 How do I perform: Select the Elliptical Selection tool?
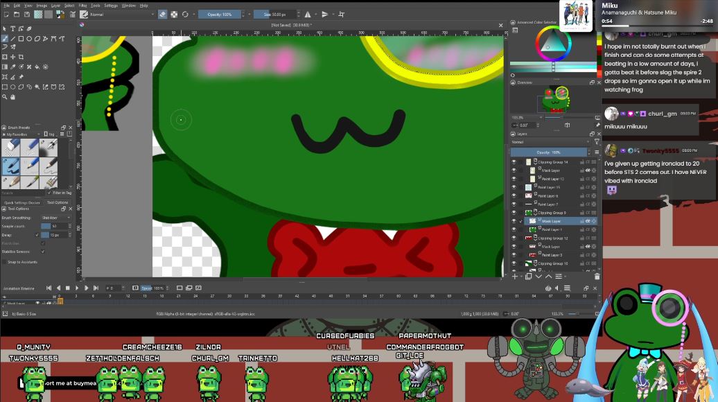tap(12, 87)
